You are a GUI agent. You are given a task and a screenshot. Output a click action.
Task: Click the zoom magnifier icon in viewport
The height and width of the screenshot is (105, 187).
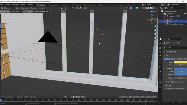(x=155, y=27)
